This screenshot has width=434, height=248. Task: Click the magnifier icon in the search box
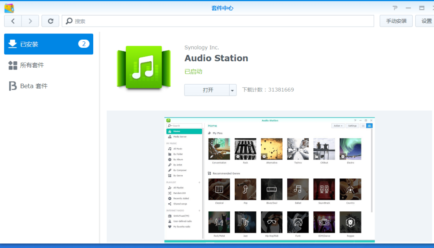[69, 21]
